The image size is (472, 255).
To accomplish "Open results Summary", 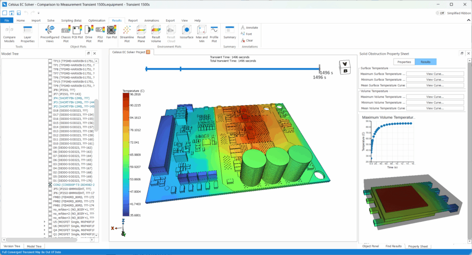I will 230,33.
